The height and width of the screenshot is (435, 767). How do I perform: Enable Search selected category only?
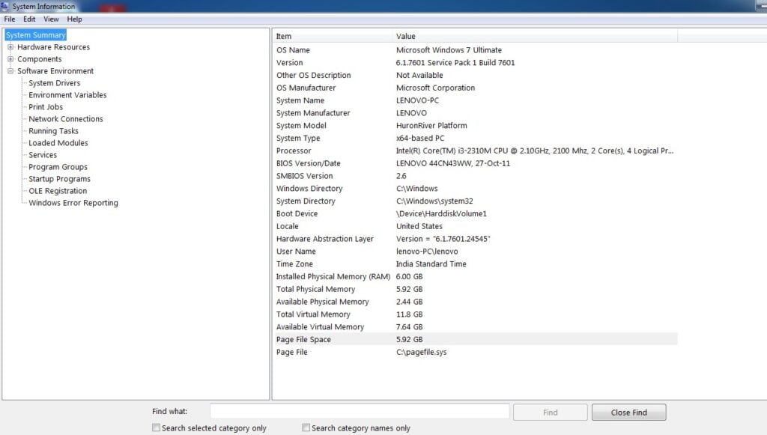coord(156,428)
